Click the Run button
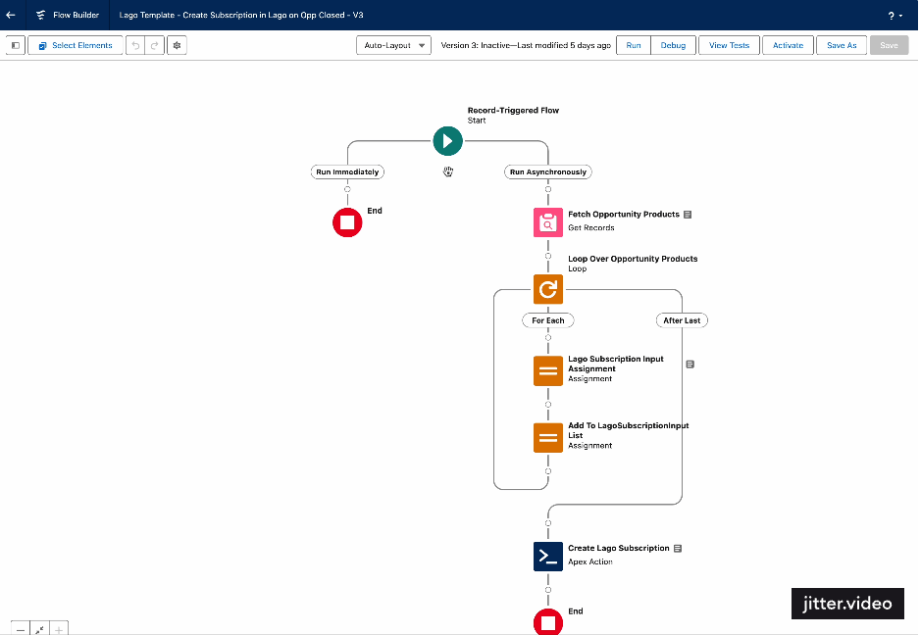Viewport: 920px width, 635px height. pyautogui.click(x=634, y=45)
